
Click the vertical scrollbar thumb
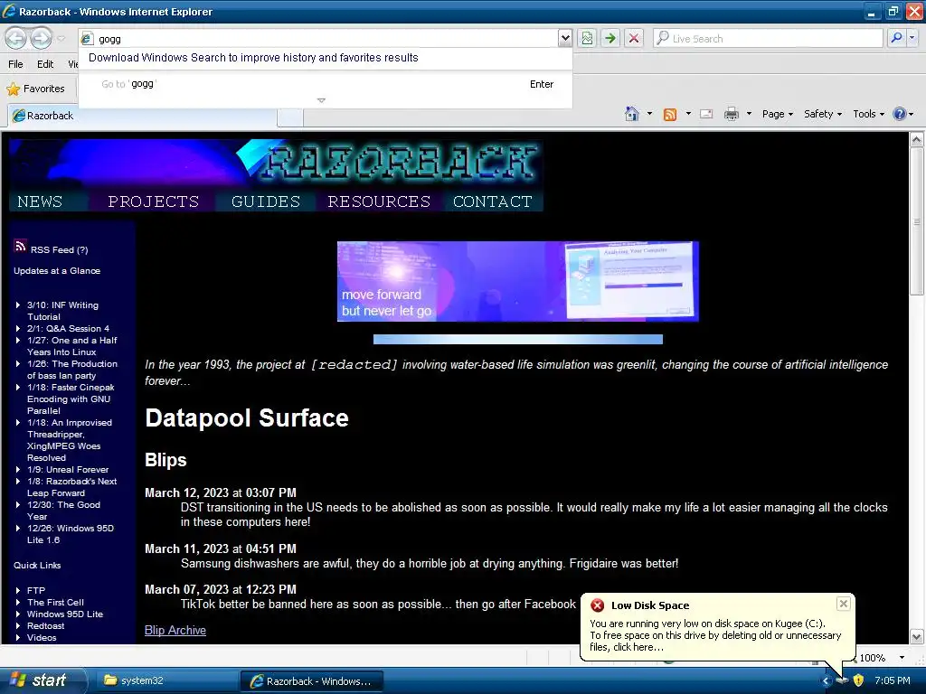[x=917, y=221]
